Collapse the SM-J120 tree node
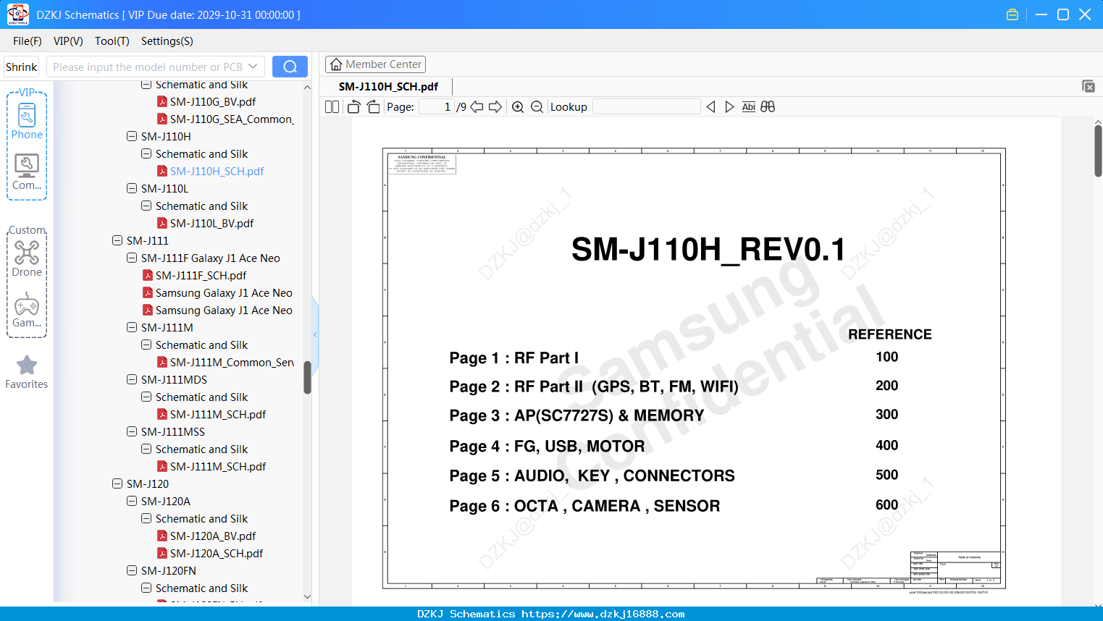 tap(117, 483)
